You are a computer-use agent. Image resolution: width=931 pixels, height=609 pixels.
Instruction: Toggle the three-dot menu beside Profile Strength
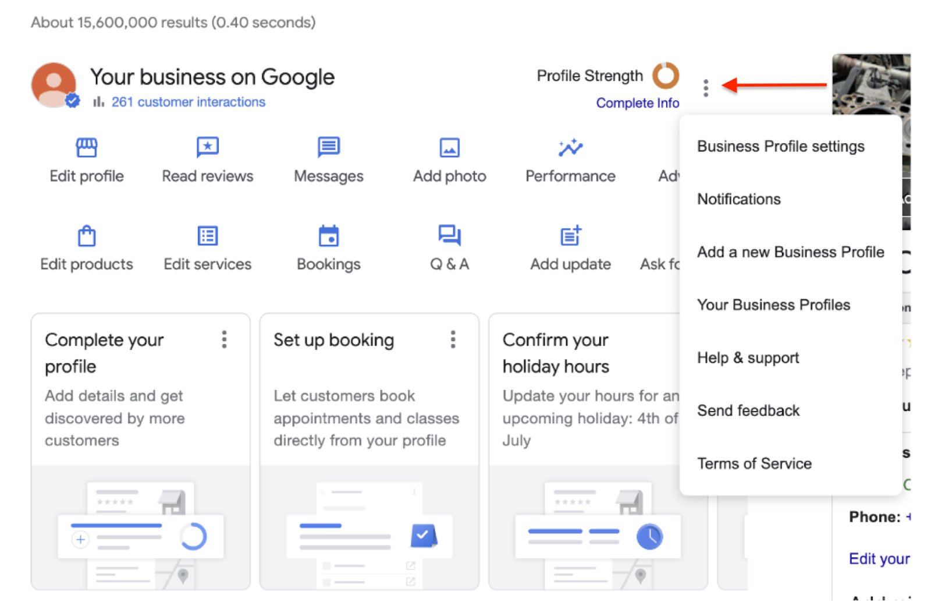705,88
